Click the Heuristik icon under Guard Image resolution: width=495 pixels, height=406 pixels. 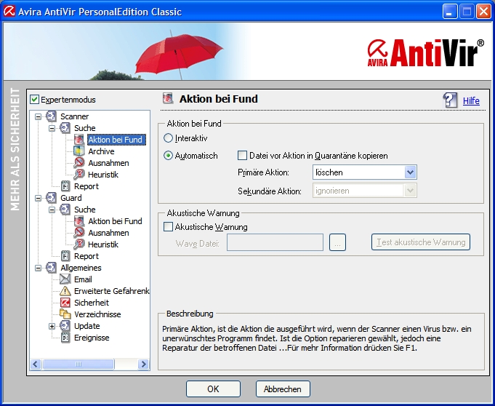tap(79, 244)
